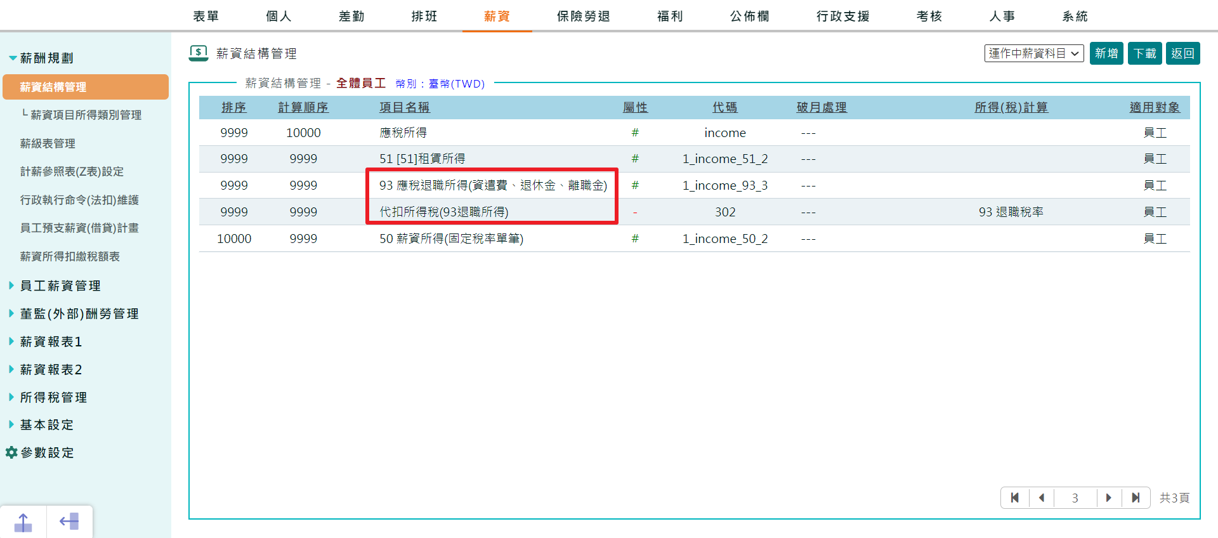Open the 福利 top menu
Screen dimensions: 1218x538
pyautogui.click(x=670, y=16)
